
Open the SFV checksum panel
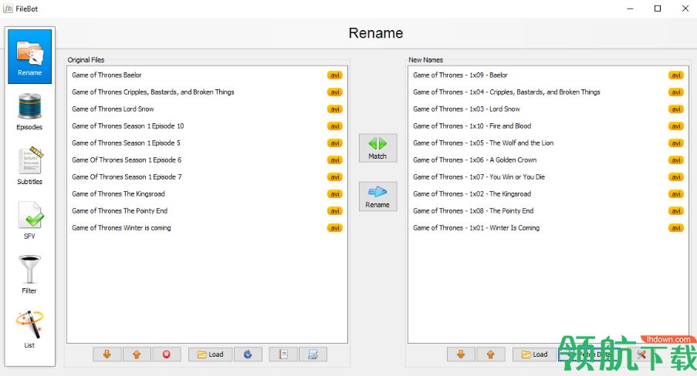[30, 220]
